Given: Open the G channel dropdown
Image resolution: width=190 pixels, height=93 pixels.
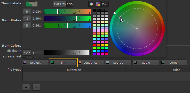Looking at the screenshot, I should pyautogui.click(x=27, y=19).
